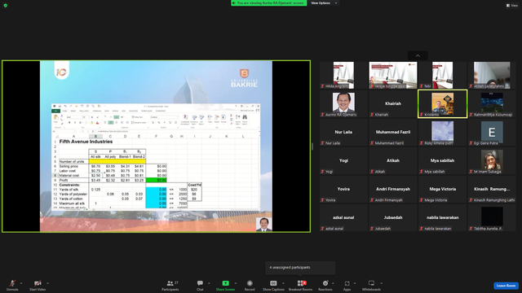Screen dimensions: 522x293
Task: Click the 'Constraints:' label in shared spreadsheet
Action: pyautogui.click(x=69, y=185)
